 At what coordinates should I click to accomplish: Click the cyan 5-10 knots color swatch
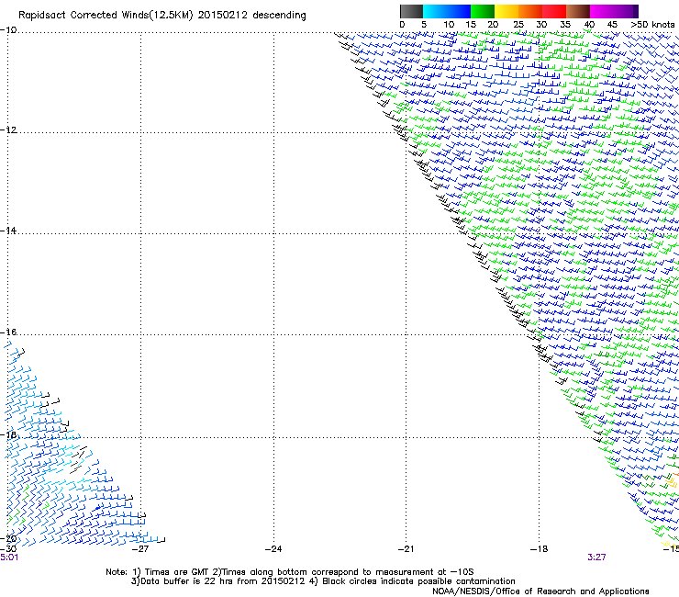click(x=435, y=11)
